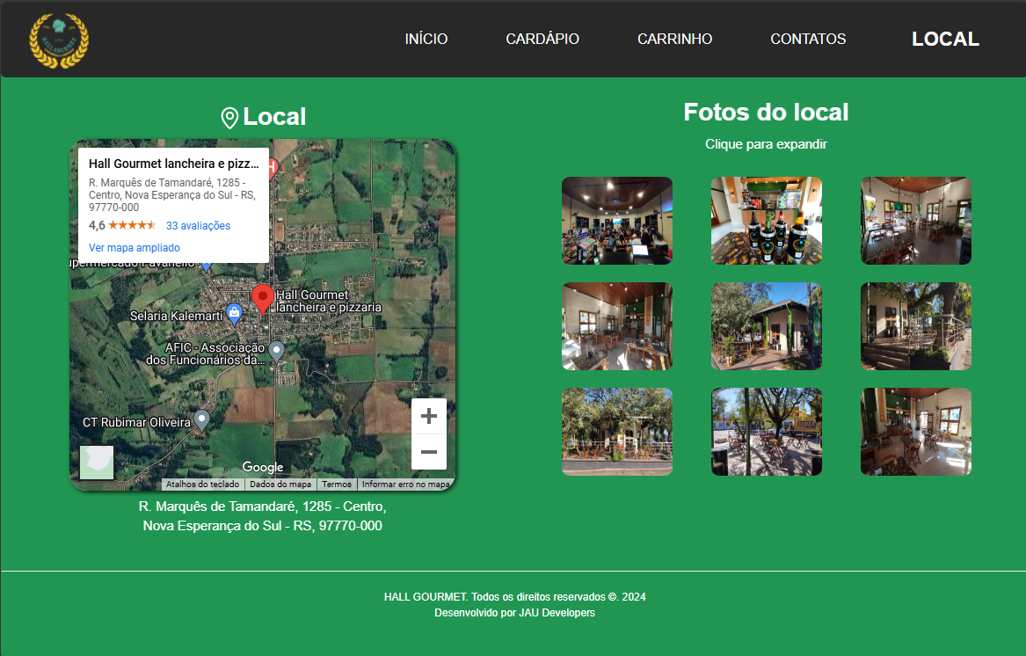Image resolution: width=1026 pixels, height=656 pixels.
Task: Select the LOCAL nav item
Action: point(945,40)
